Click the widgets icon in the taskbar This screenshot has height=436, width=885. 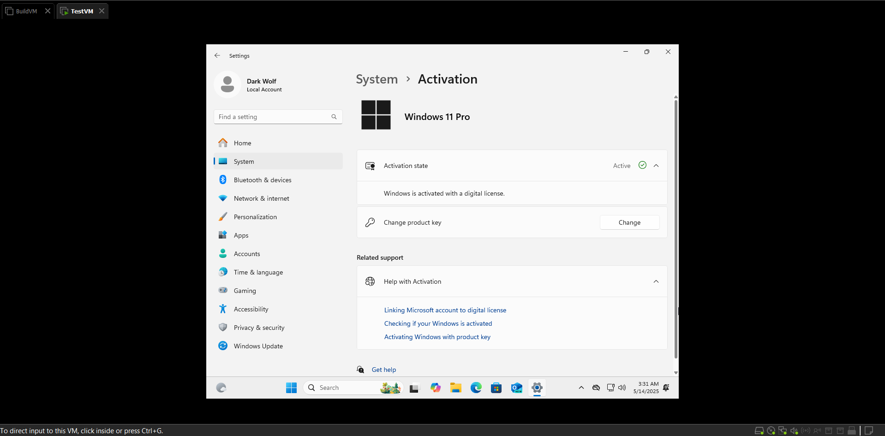click(221, 388)
